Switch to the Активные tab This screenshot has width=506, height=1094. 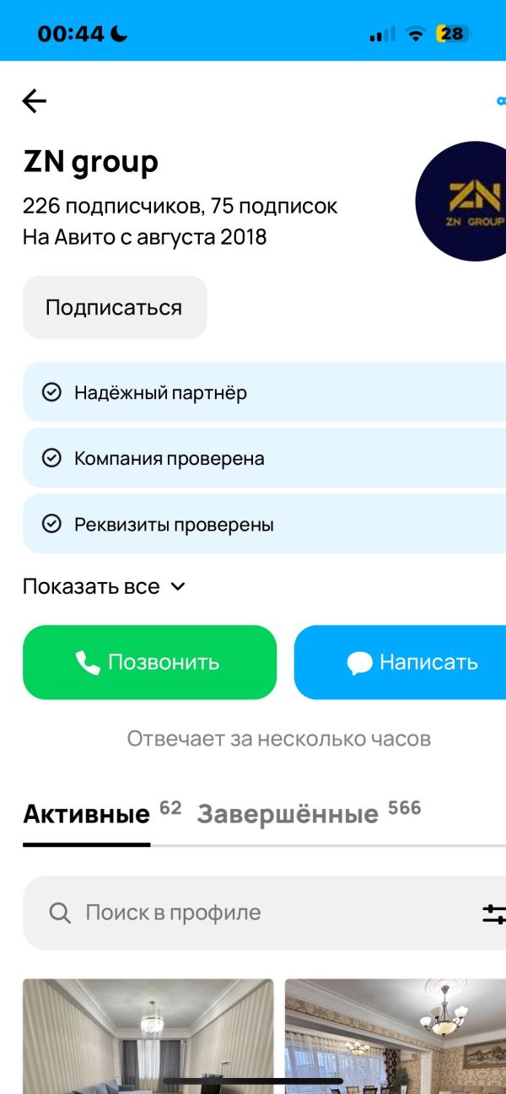point(86,814)
